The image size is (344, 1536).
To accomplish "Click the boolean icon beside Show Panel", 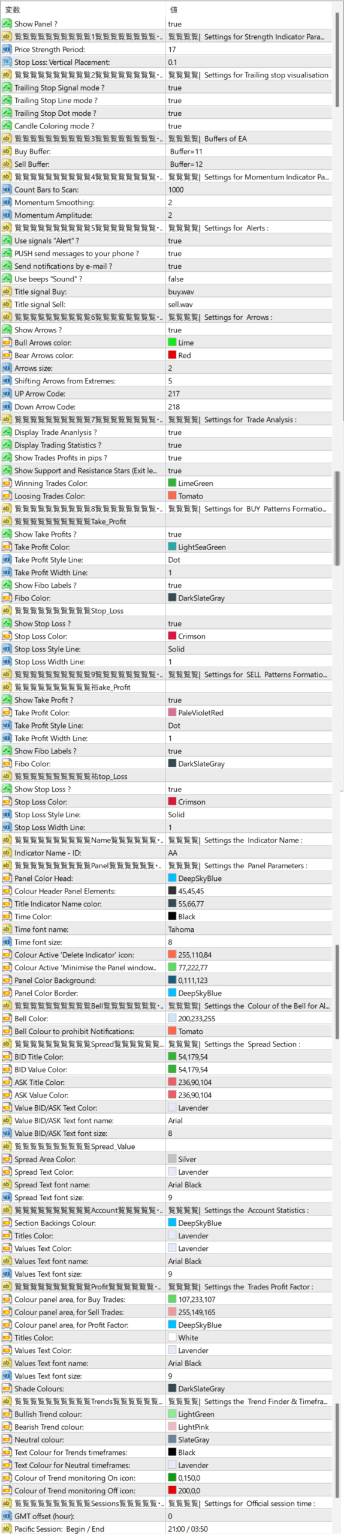I will point(7,24).
